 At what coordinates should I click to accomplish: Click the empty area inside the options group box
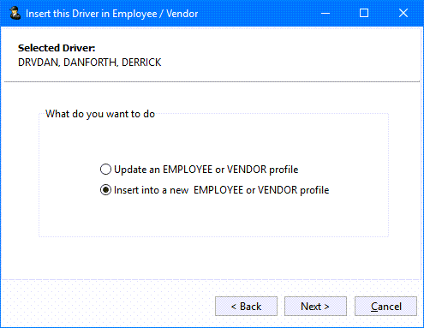click(213, 140)
